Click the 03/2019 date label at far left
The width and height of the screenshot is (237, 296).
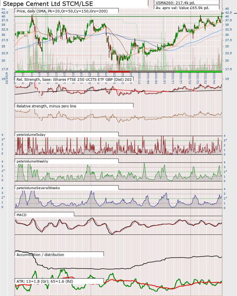click(7, 78)
